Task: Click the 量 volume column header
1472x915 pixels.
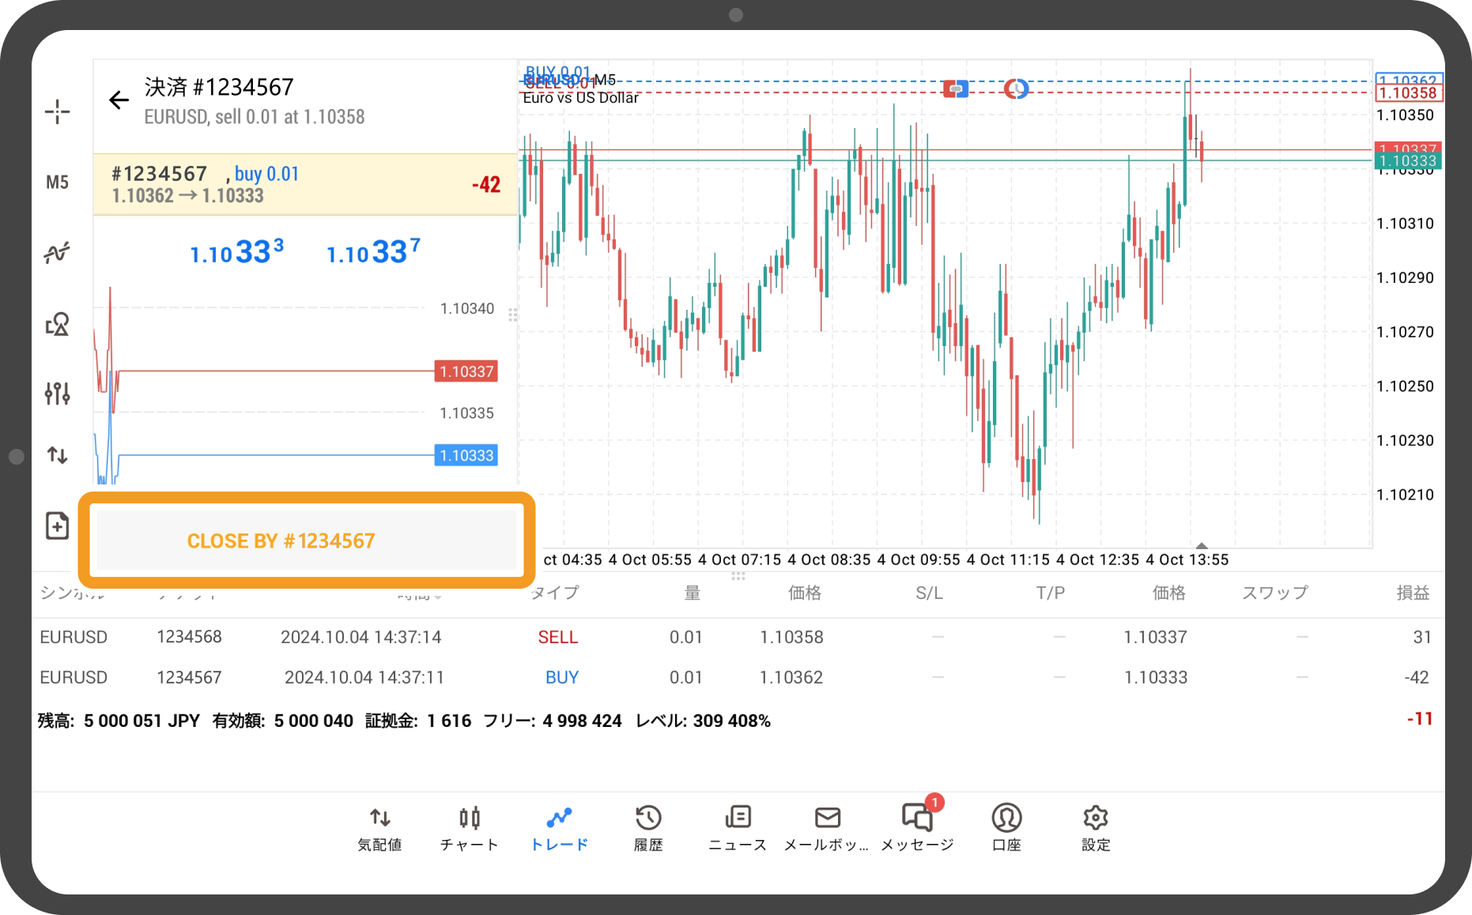Action: click(x=693, y=593)
